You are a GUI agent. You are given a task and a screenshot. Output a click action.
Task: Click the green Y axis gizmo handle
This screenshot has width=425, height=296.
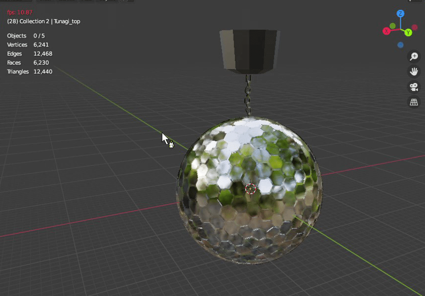coord(408,33)
